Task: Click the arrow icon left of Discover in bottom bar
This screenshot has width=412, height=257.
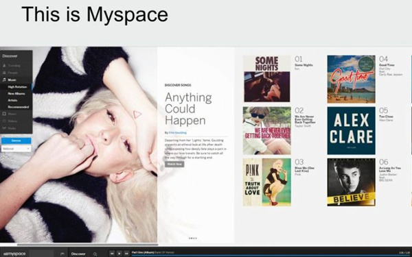Action: tap(62, 254)
